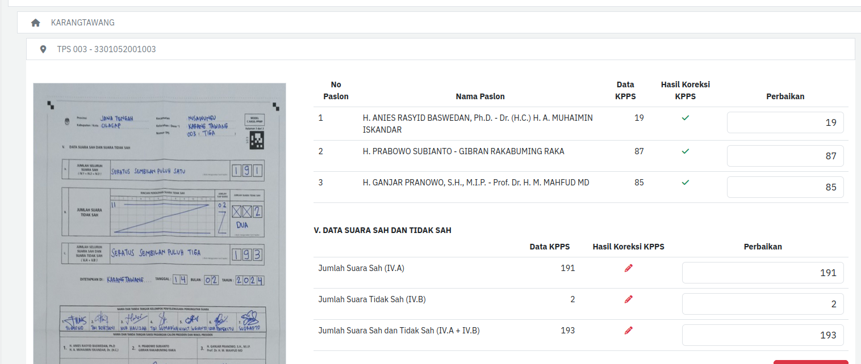Click red pencil for Suara Sah dan Tidak Sah
Screen dimensions: 861x364
(628, 331)
